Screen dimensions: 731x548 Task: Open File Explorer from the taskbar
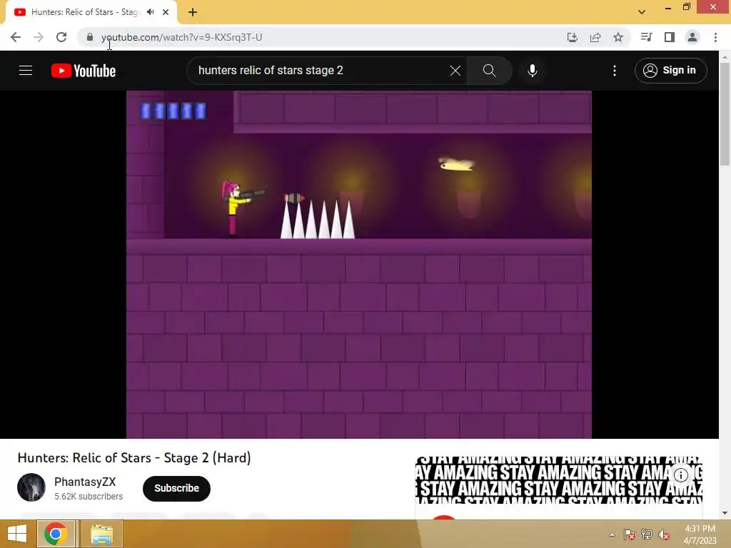pos(102,534)
